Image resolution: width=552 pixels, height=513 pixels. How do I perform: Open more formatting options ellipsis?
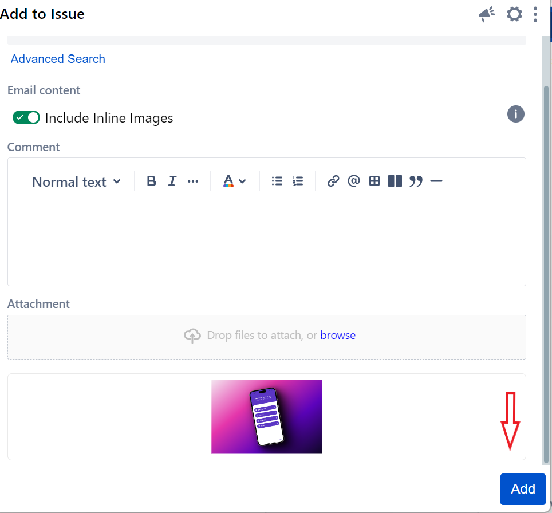[193, 181]
